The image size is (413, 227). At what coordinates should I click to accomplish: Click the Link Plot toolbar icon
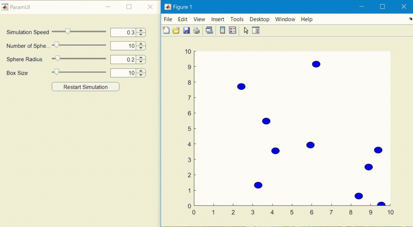pos(209,30)
